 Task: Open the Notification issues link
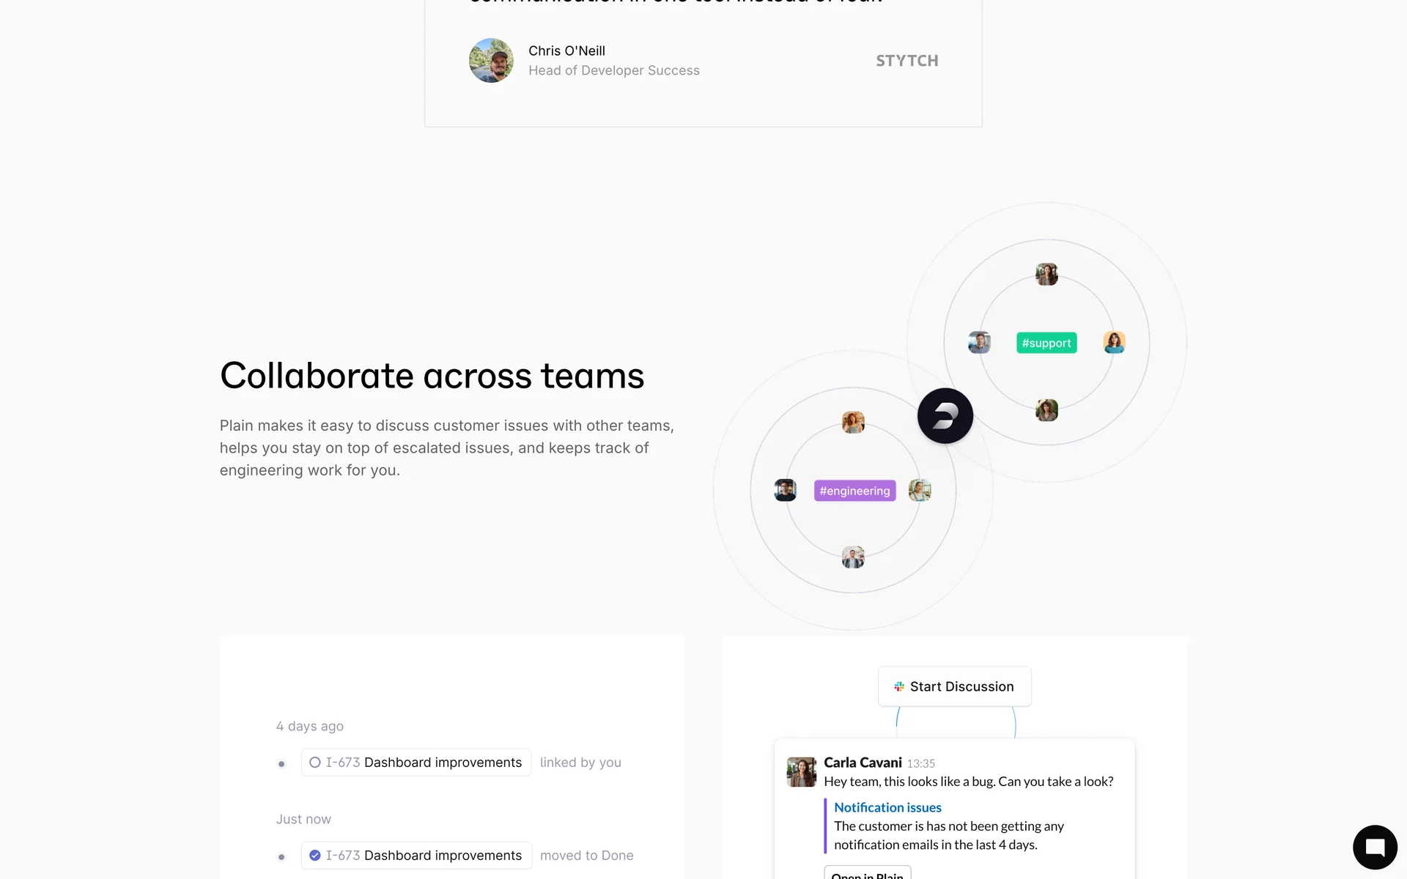click(887, 807)
